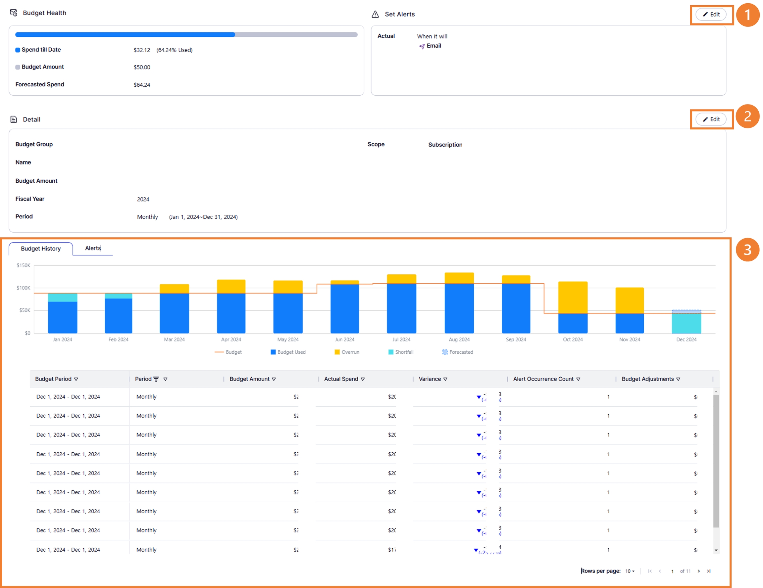Go to the next page arrow
This screenshot has height=588, width=763.
click(699, 571)
